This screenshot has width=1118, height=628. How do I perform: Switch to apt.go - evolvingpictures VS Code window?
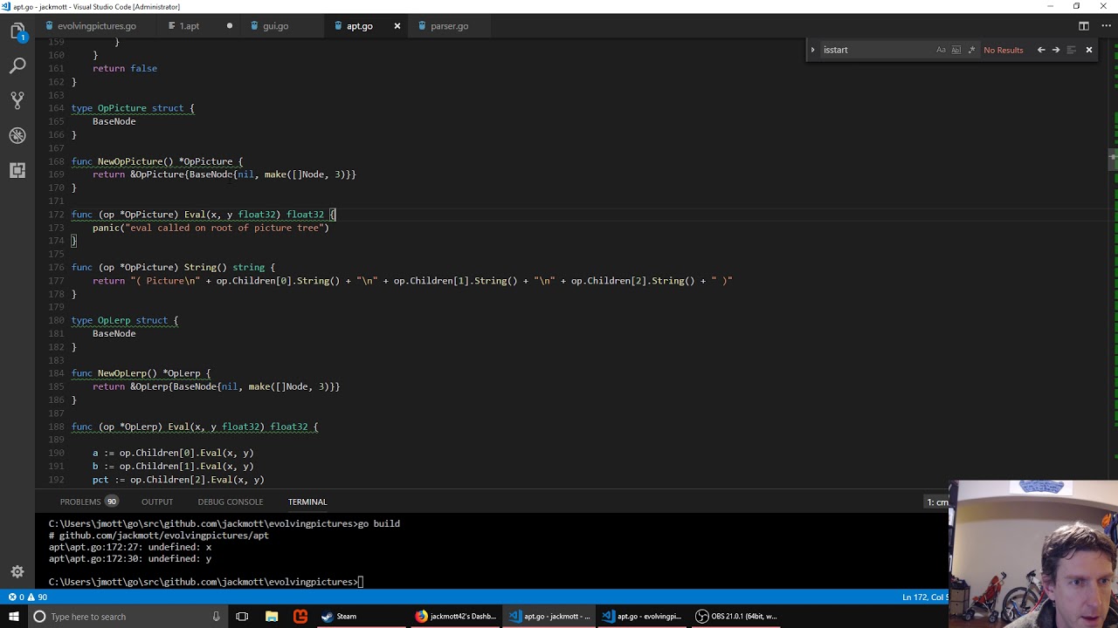[x=642, y=617]
